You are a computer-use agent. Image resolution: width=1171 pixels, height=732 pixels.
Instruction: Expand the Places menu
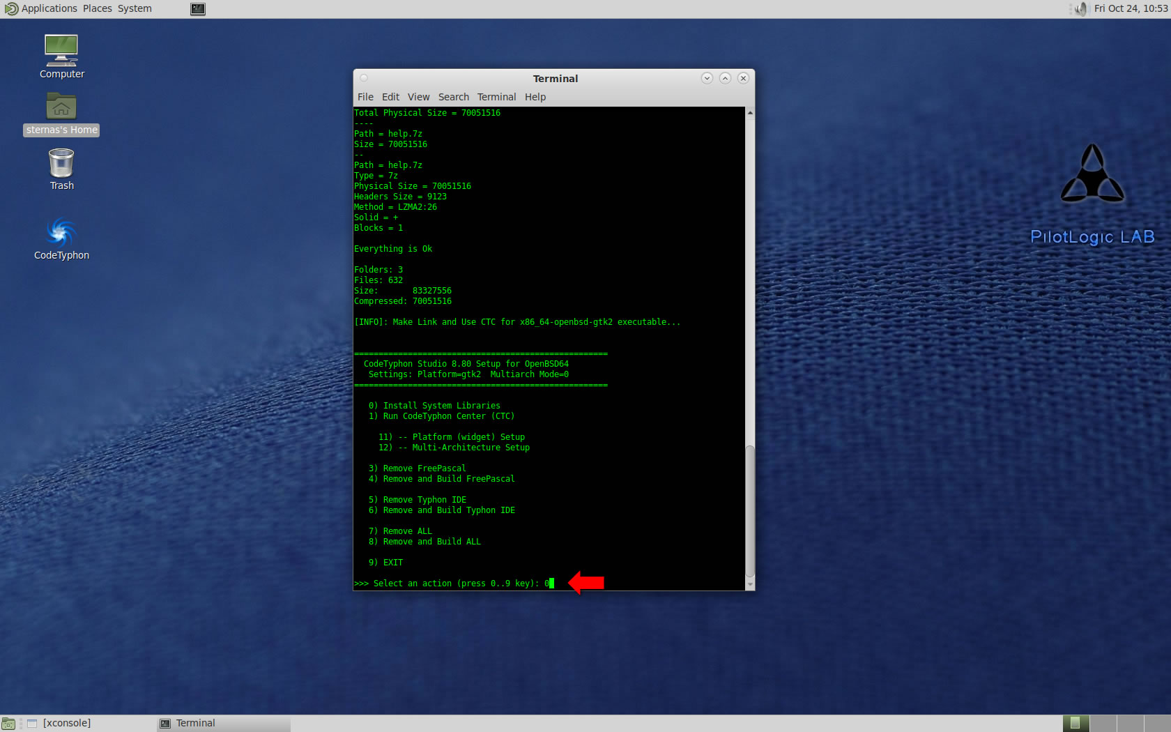98,9
